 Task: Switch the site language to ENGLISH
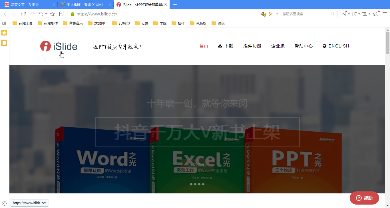[336, 46]
